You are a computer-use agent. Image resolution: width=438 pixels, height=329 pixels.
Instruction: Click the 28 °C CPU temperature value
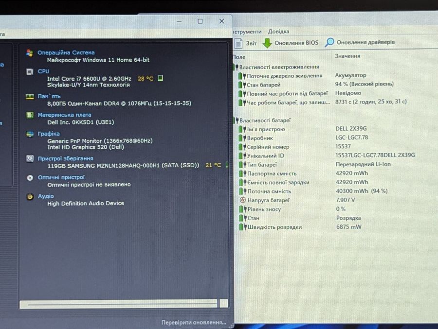tap(146, 79)
